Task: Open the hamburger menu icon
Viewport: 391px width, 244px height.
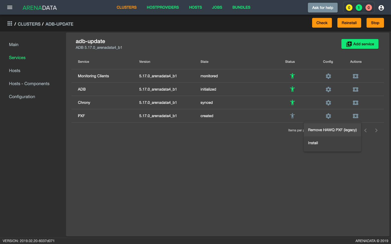Action: (x=10, y=8)
